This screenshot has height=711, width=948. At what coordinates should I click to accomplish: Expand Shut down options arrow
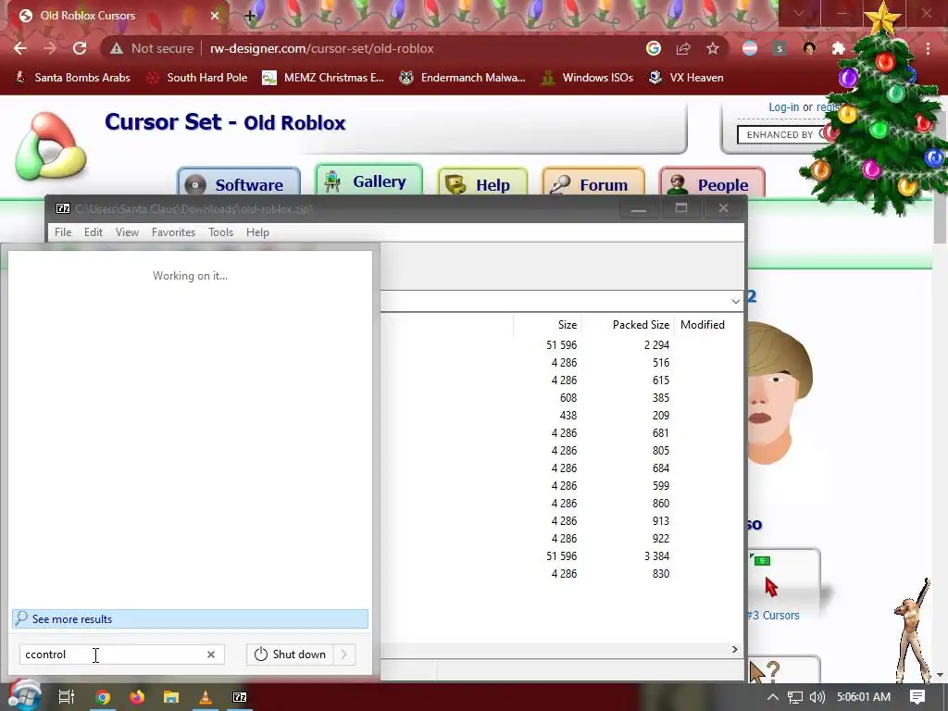(x=344, y=655)
